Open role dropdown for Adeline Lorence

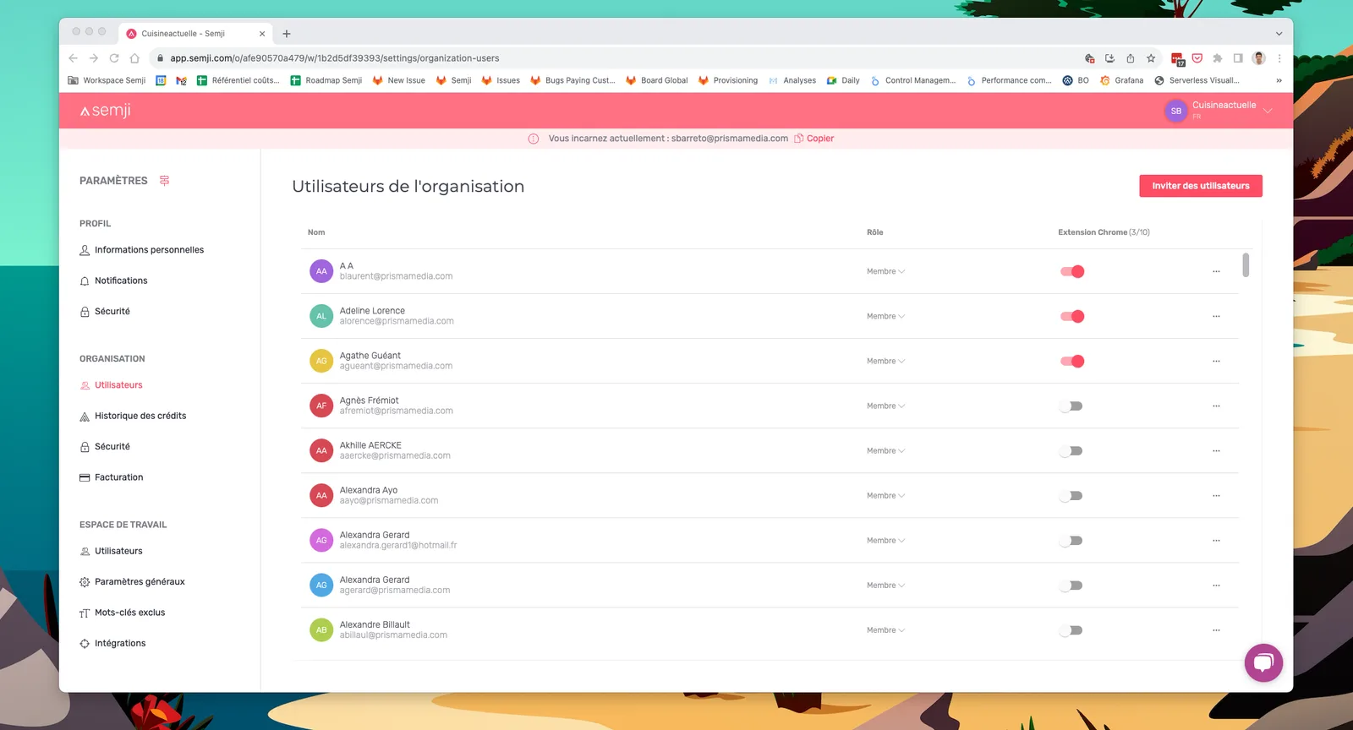[885, 316]
